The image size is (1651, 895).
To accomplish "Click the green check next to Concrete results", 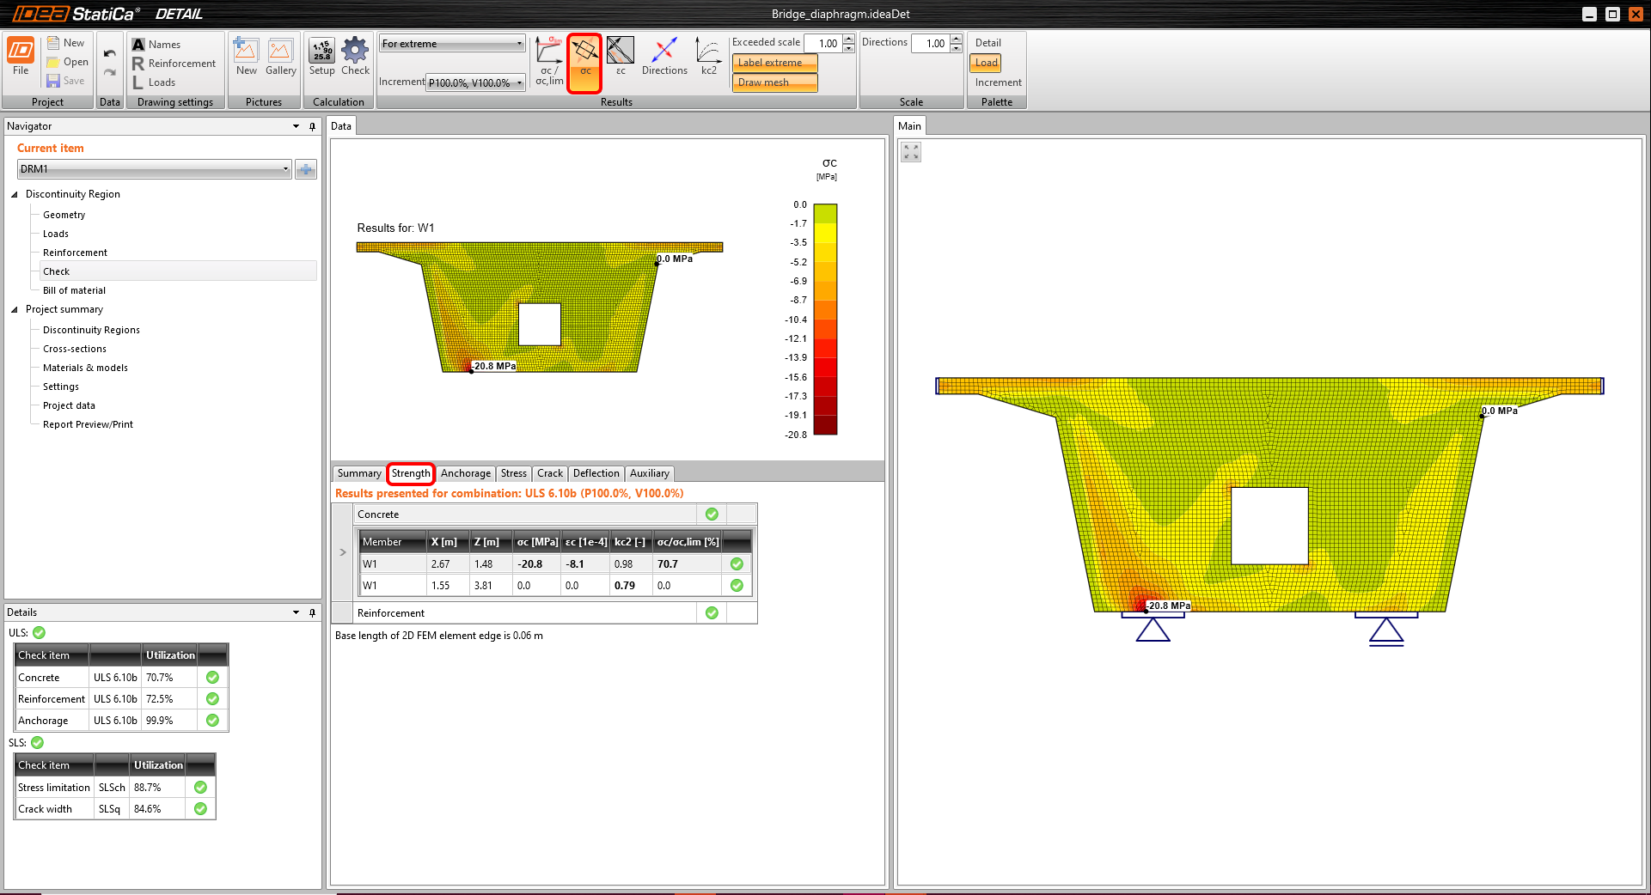I will pos(712,514).
